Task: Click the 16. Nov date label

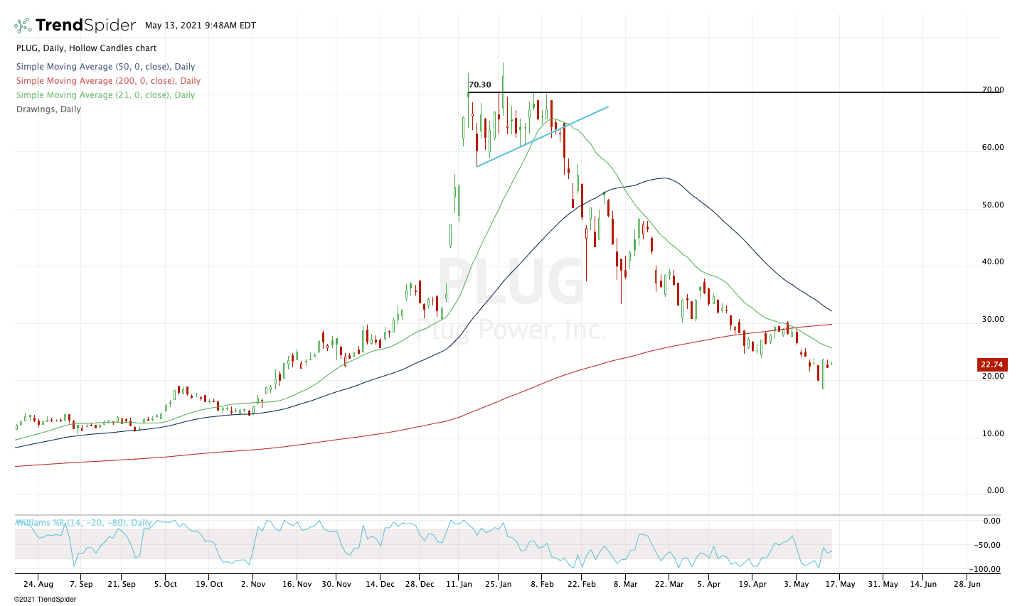Action: point(297,585)
